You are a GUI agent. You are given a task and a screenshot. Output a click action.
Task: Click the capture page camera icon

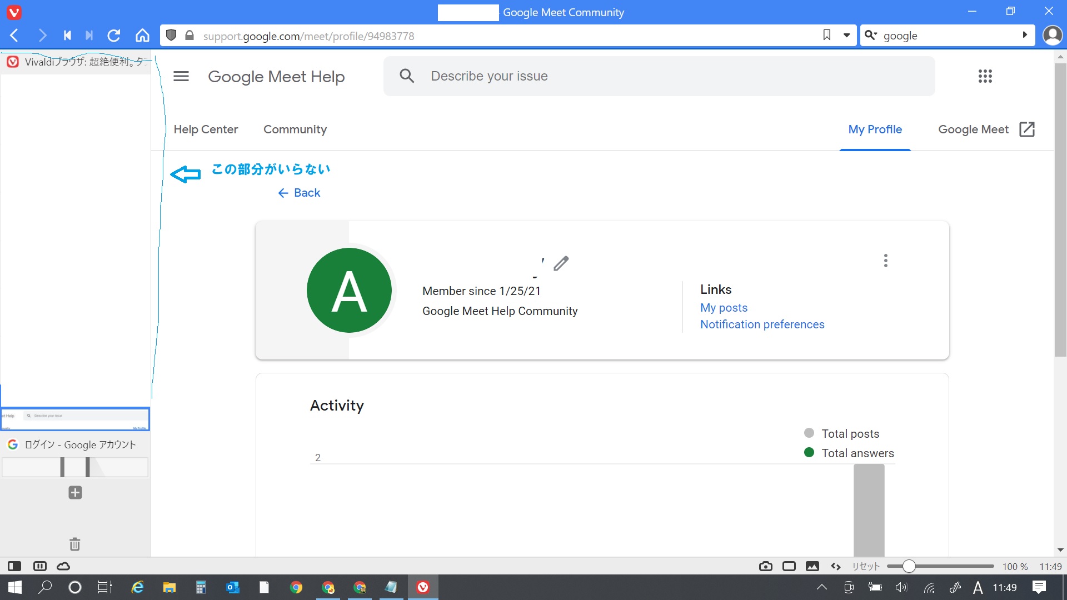point(765,566)
